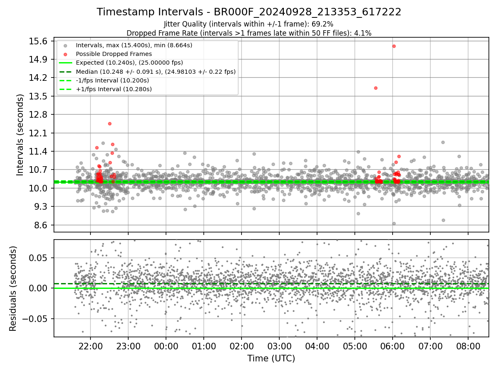This screenshot has width=498, height=373.
Task: Click the x-axis tick label '22:00'
Action: (90, 346)
